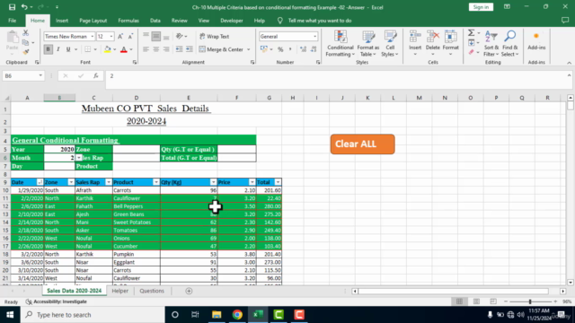Screen dimensions: 575x323
Task: Open Merge & Center dropdown arrow
Action: (248, 49)
